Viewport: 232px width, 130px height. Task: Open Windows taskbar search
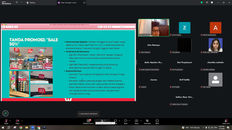[9, 127]
